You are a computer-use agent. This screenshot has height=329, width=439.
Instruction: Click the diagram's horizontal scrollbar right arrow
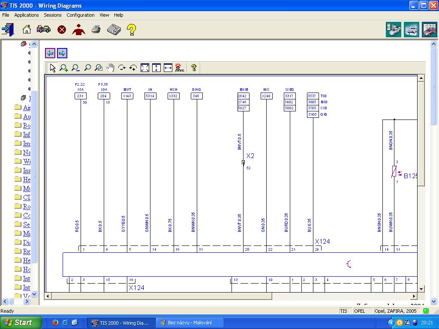point(414,296)
